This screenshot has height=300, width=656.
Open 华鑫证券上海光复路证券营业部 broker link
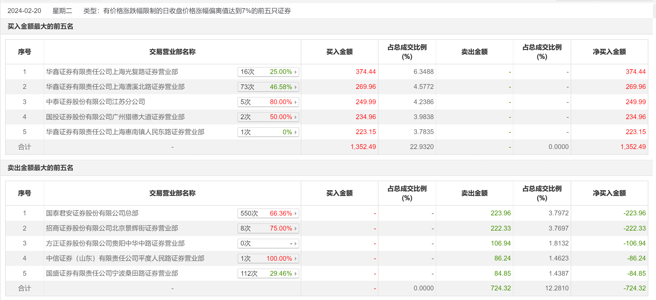(x=112, y=72)
